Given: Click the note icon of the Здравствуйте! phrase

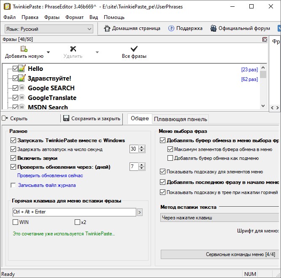Looking at the screenshot, I should [x=22, y=78].
